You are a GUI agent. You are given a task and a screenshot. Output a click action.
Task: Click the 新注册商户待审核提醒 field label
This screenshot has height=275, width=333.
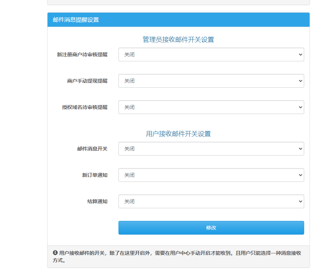(82, 54)
